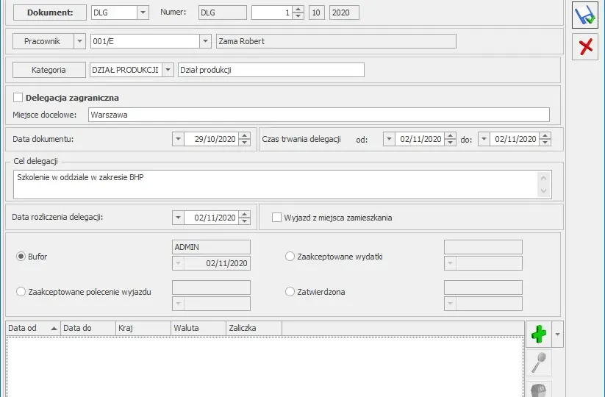Open row details with the magnifier icon
Viewport: 605px width, 397px height.
coord(539,362)
